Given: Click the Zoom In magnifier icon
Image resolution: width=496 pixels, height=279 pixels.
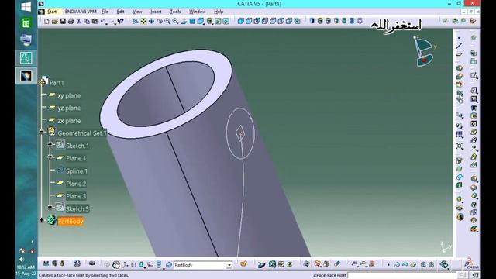Looking at the screenshot, I should pyautogui.click(x=167, y=21).
